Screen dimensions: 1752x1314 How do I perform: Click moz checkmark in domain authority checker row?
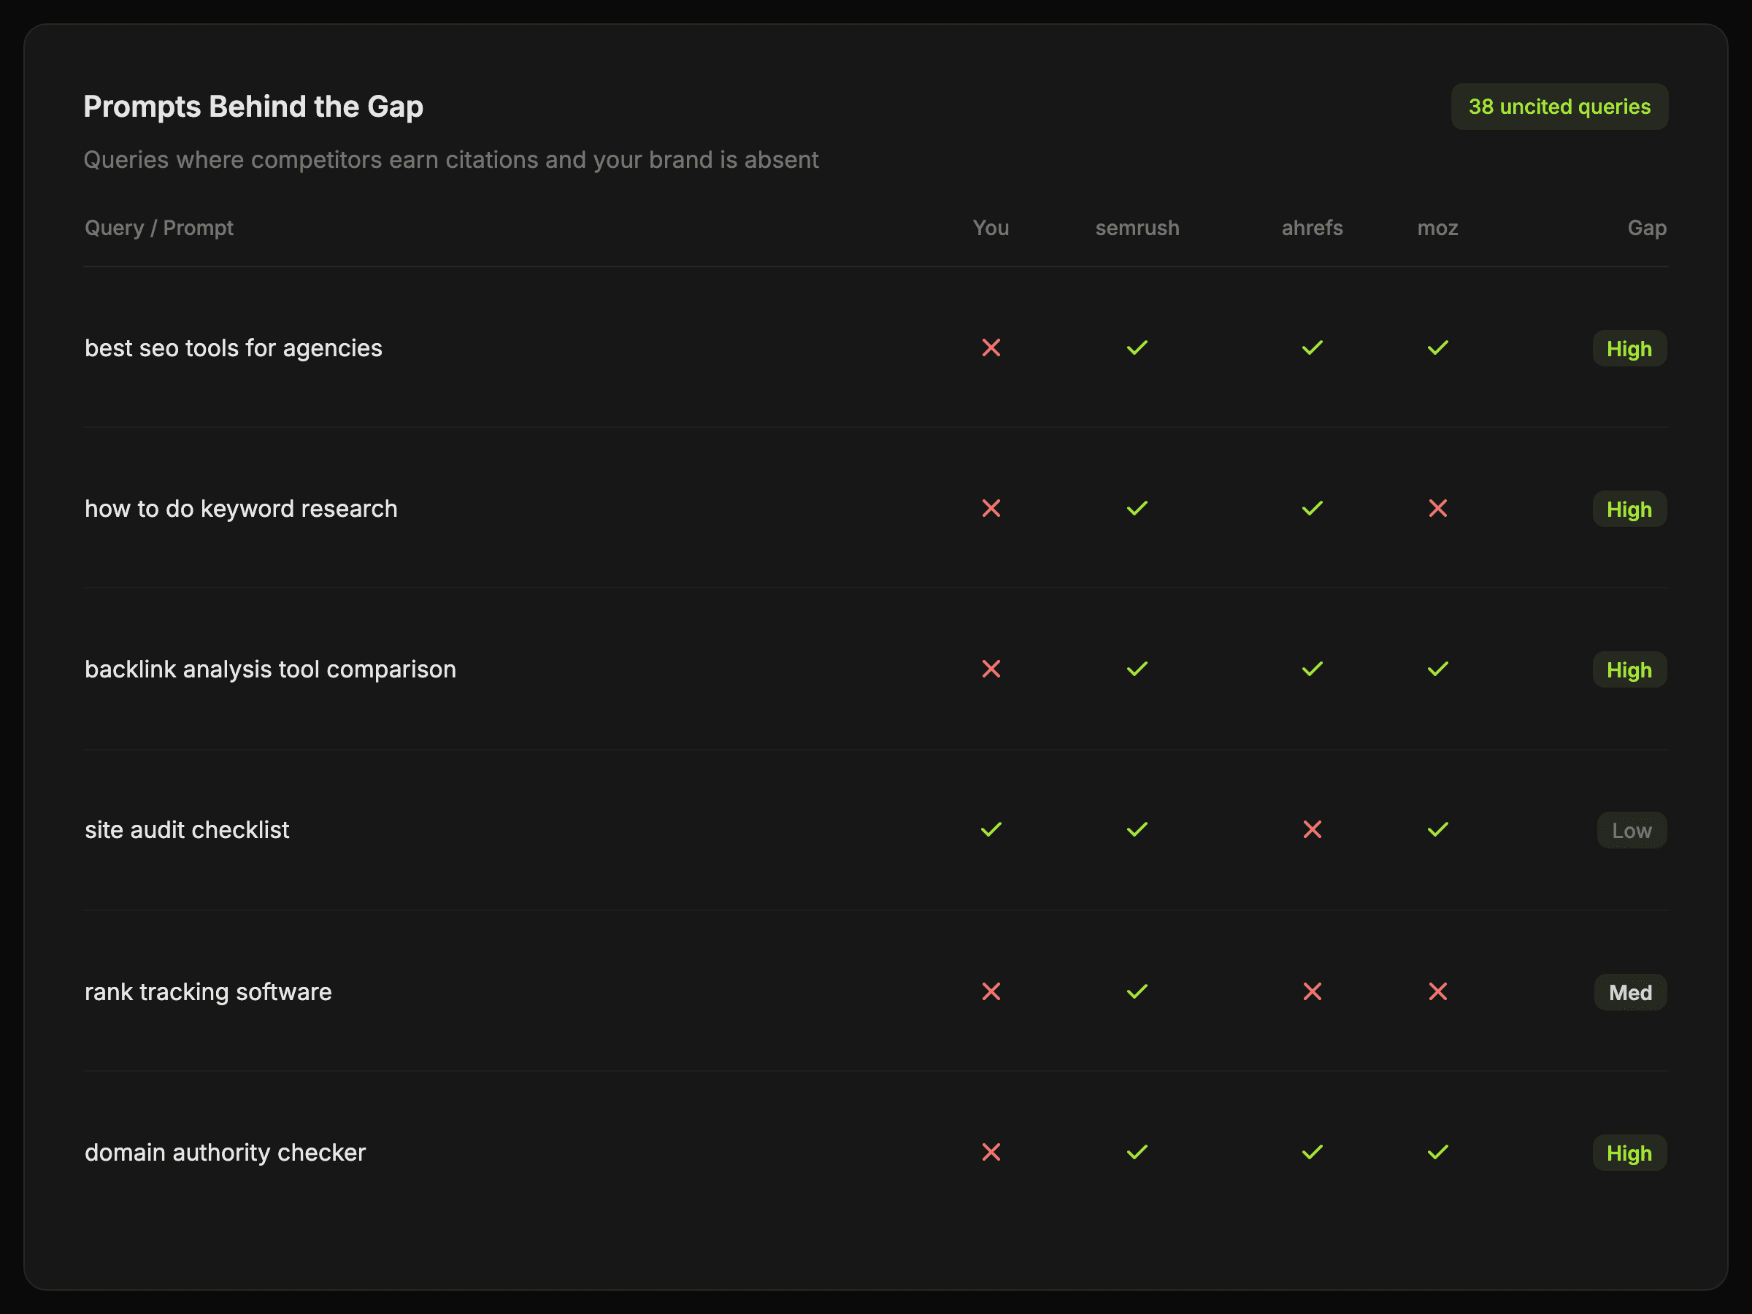pos(1437,1153)
